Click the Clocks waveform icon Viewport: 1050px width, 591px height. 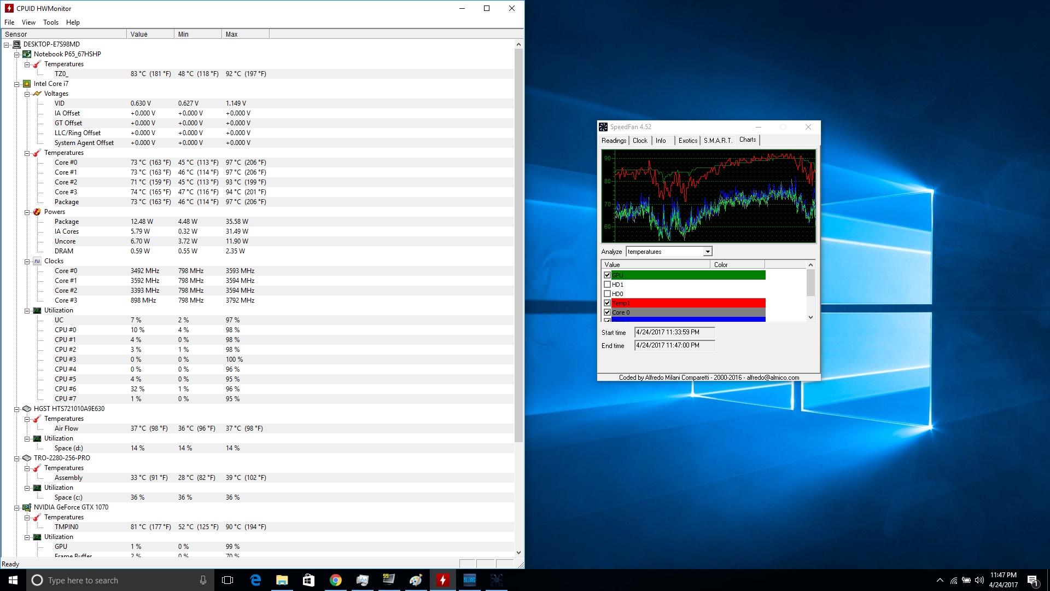[x=37, y=261]
